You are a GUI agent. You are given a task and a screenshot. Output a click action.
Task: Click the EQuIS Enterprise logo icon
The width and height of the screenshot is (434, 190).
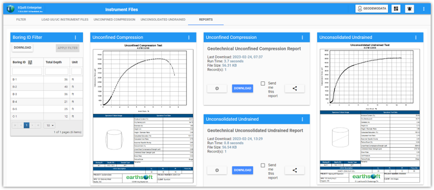[x=10, y=9]
